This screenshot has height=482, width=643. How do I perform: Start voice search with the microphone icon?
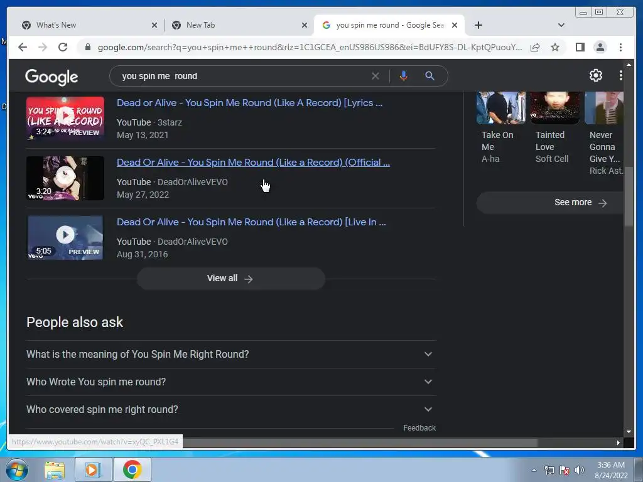[x=404, y=76]
